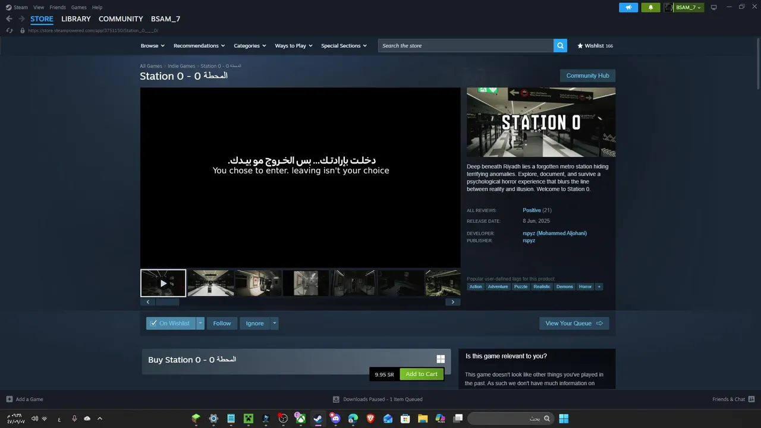Click the microphone tray icon
761x428 pixels.
coord(74,418)
